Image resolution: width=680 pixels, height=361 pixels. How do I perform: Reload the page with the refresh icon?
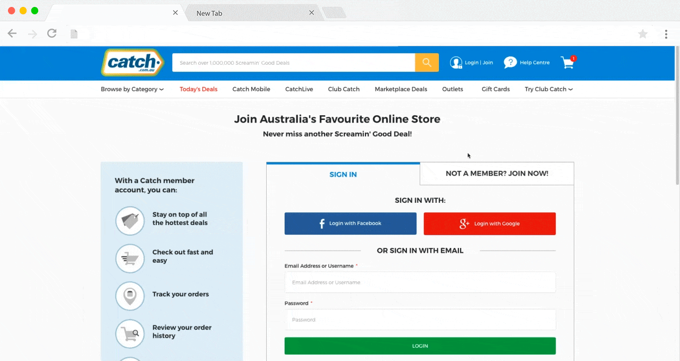tap(52, 33)
